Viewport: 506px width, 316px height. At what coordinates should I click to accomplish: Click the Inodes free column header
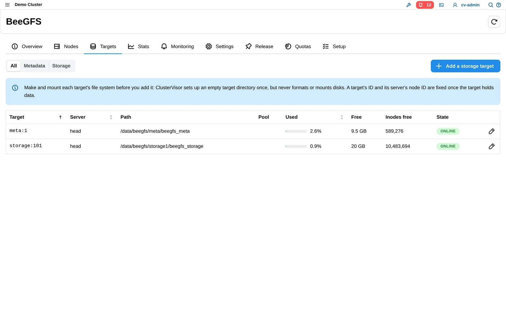[398, 117]
